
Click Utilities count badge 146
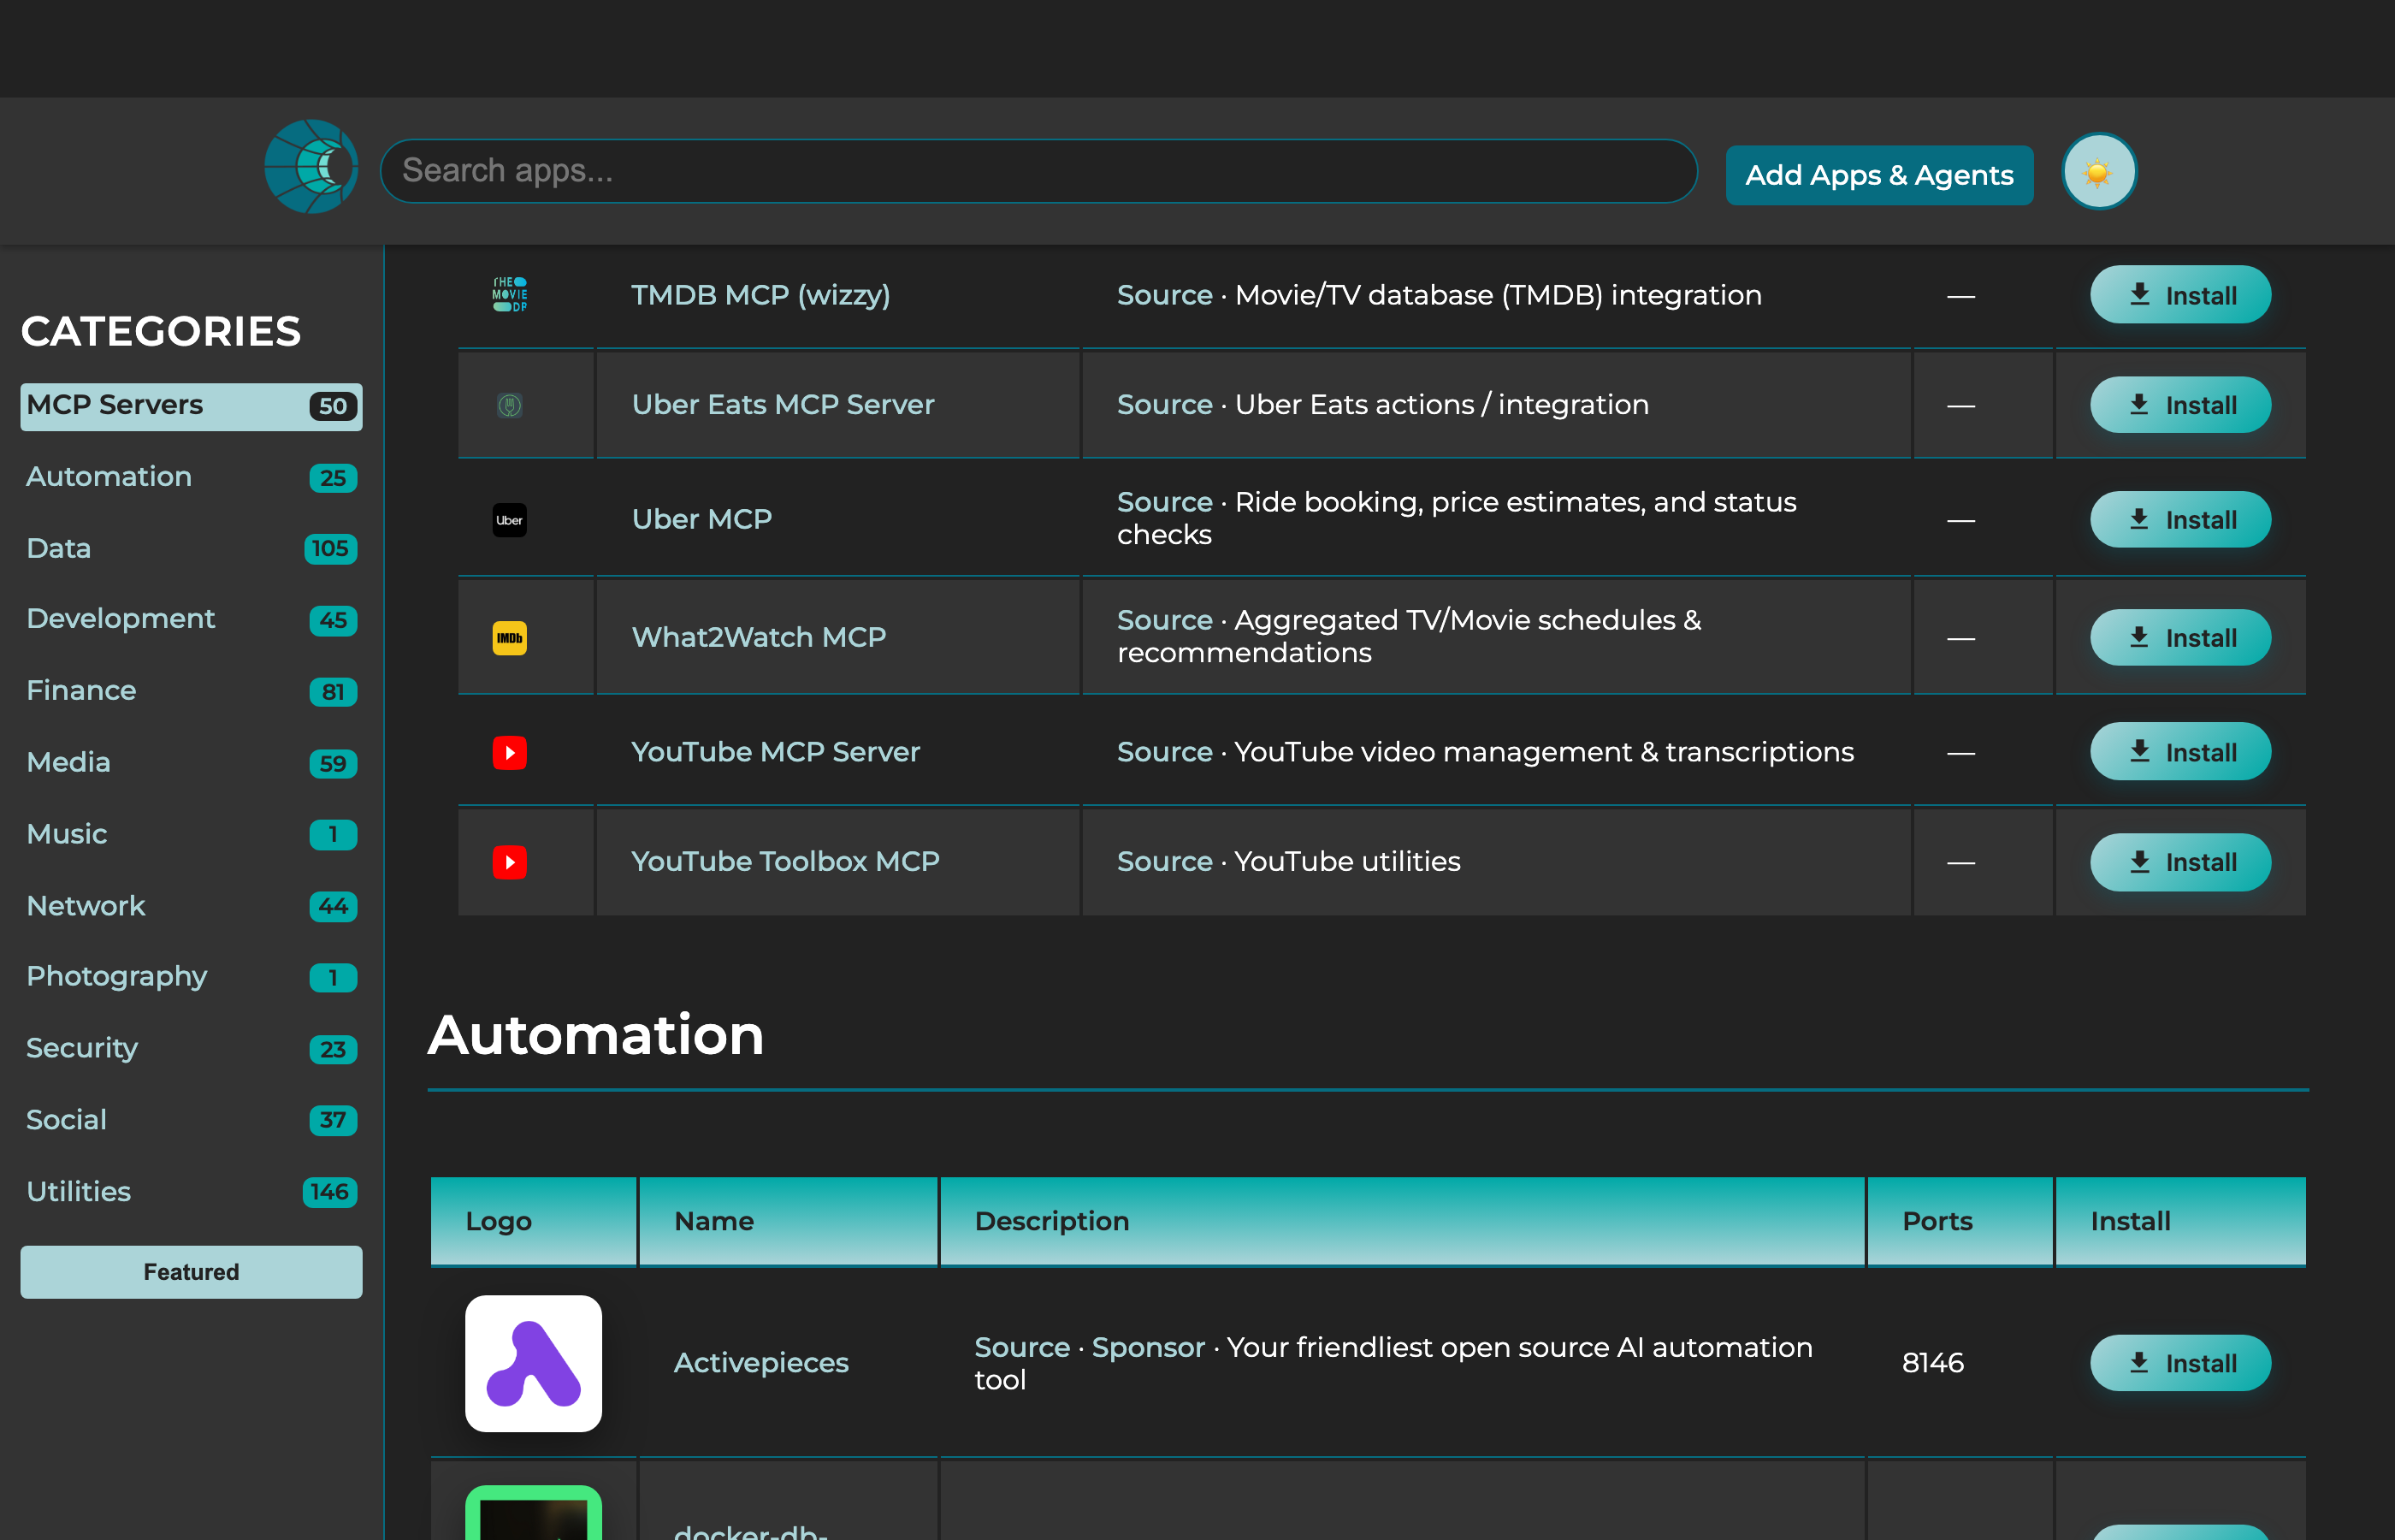point(330,1192)
